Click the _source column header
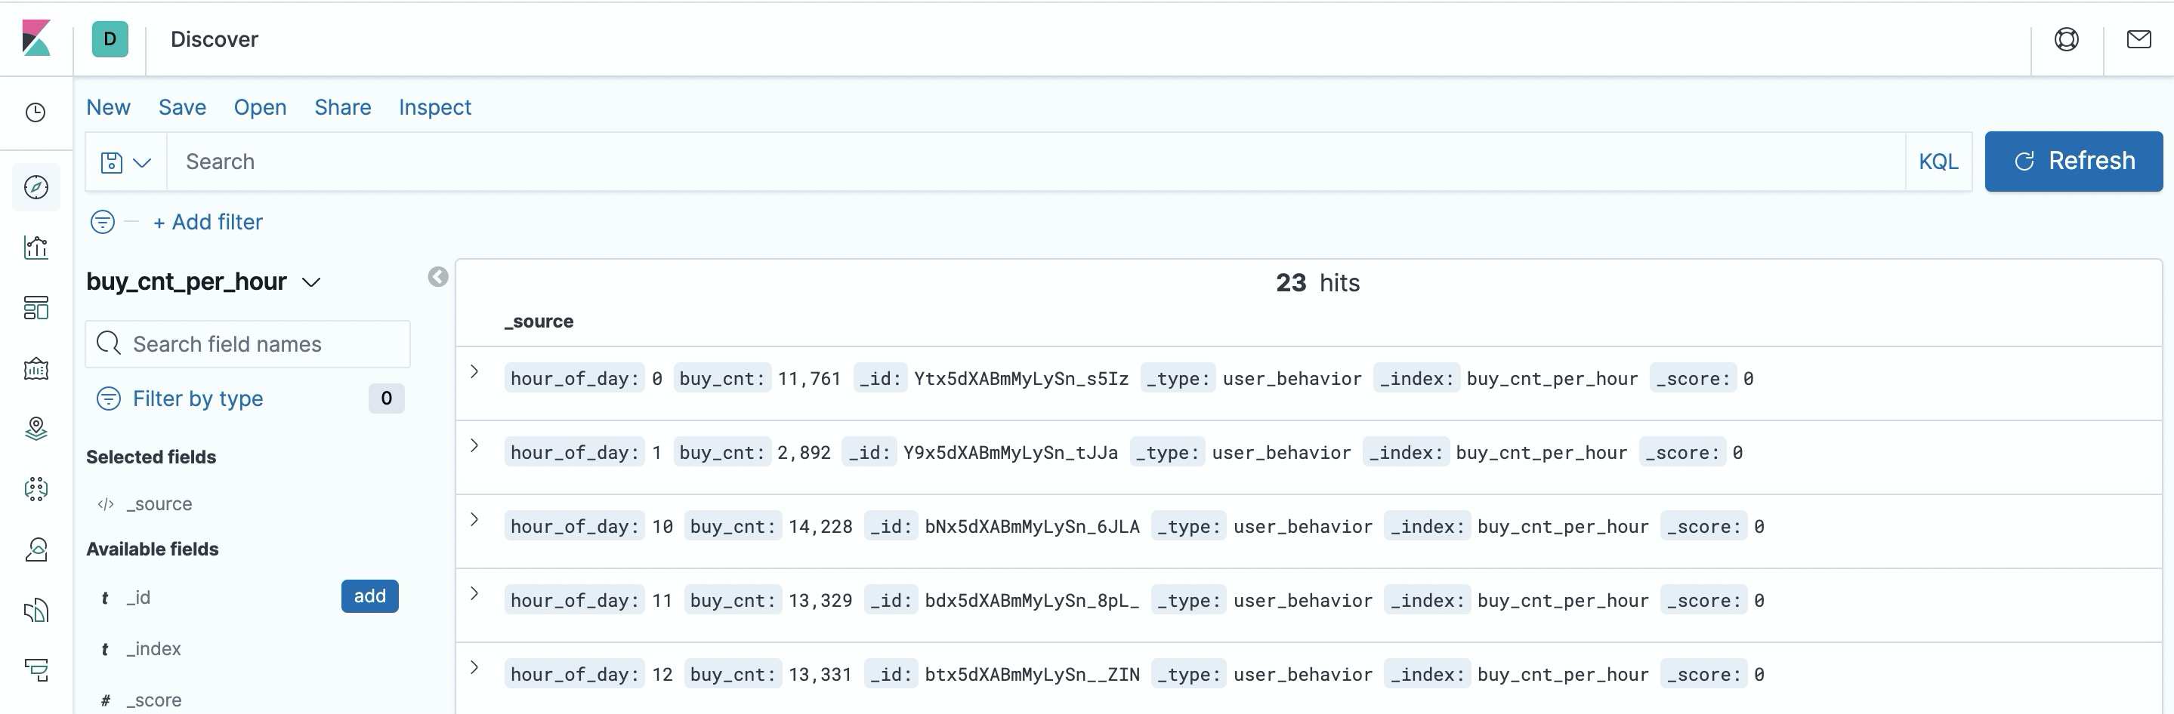The width and height of the screenshot is (2174, 714). coord(539,322)
